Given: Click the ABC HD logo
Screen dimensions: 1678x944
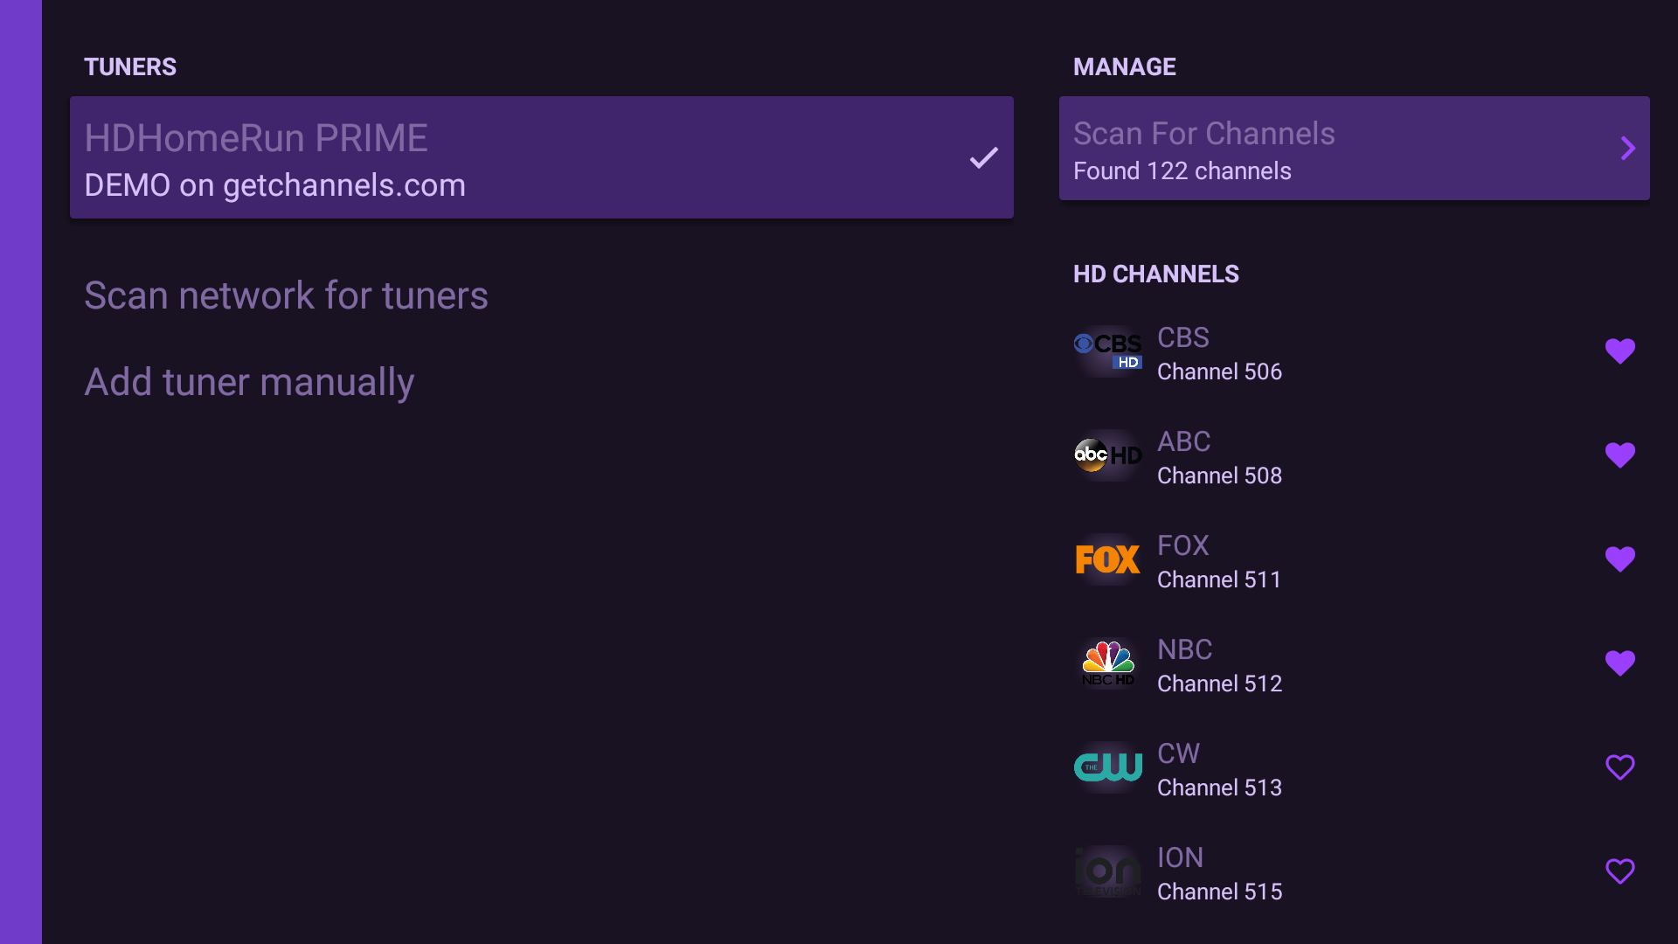Looking at the screenshot, I should click(x=1108, y=455).
